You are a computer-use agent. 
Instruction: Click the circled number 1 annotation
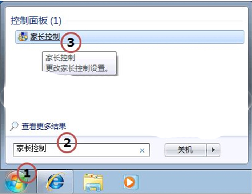(27, 173)
